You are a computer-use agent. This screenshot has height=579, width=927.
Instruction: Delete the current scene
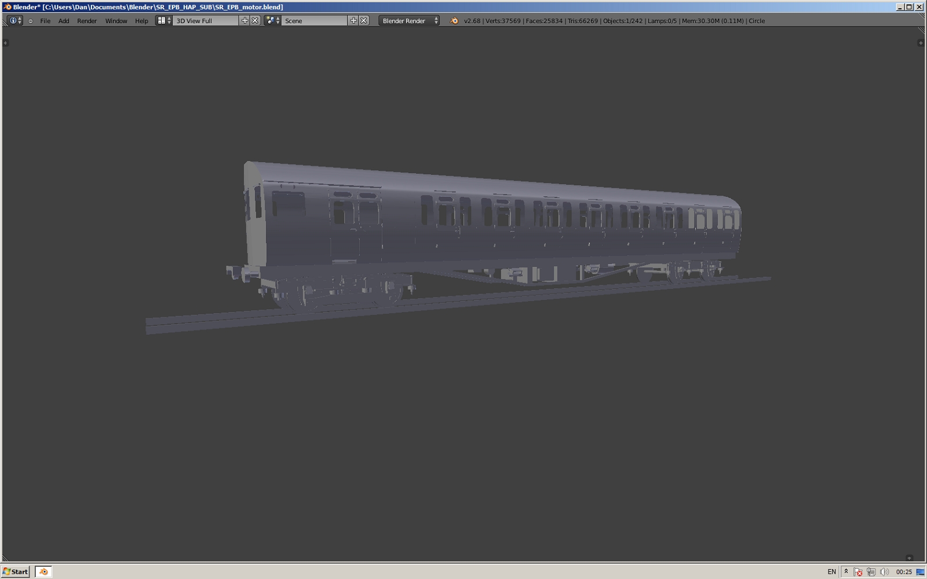tap(364, 21)
